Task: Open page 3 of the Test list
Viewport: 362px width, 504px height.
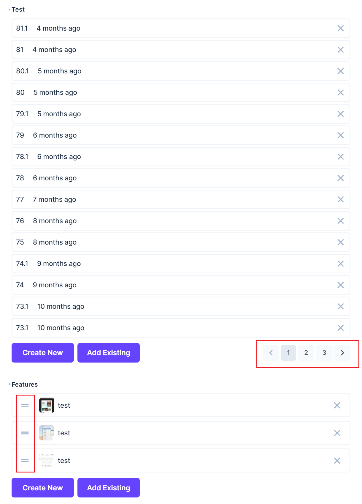Action: tap(324, 353)
